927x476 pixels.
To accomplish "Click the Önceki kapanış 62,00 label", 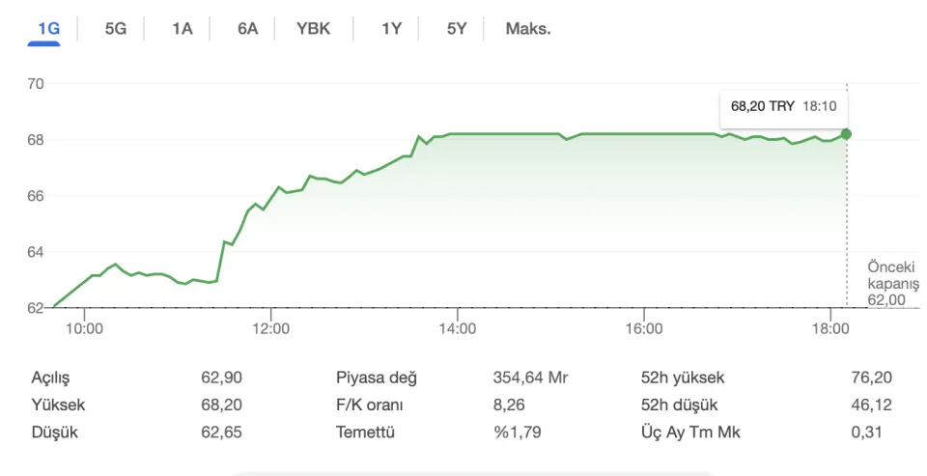I will click(x=892, y=283).
